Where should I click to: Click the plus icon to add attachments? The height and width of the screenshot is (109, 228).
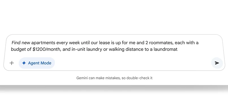(x=12, y=63)
